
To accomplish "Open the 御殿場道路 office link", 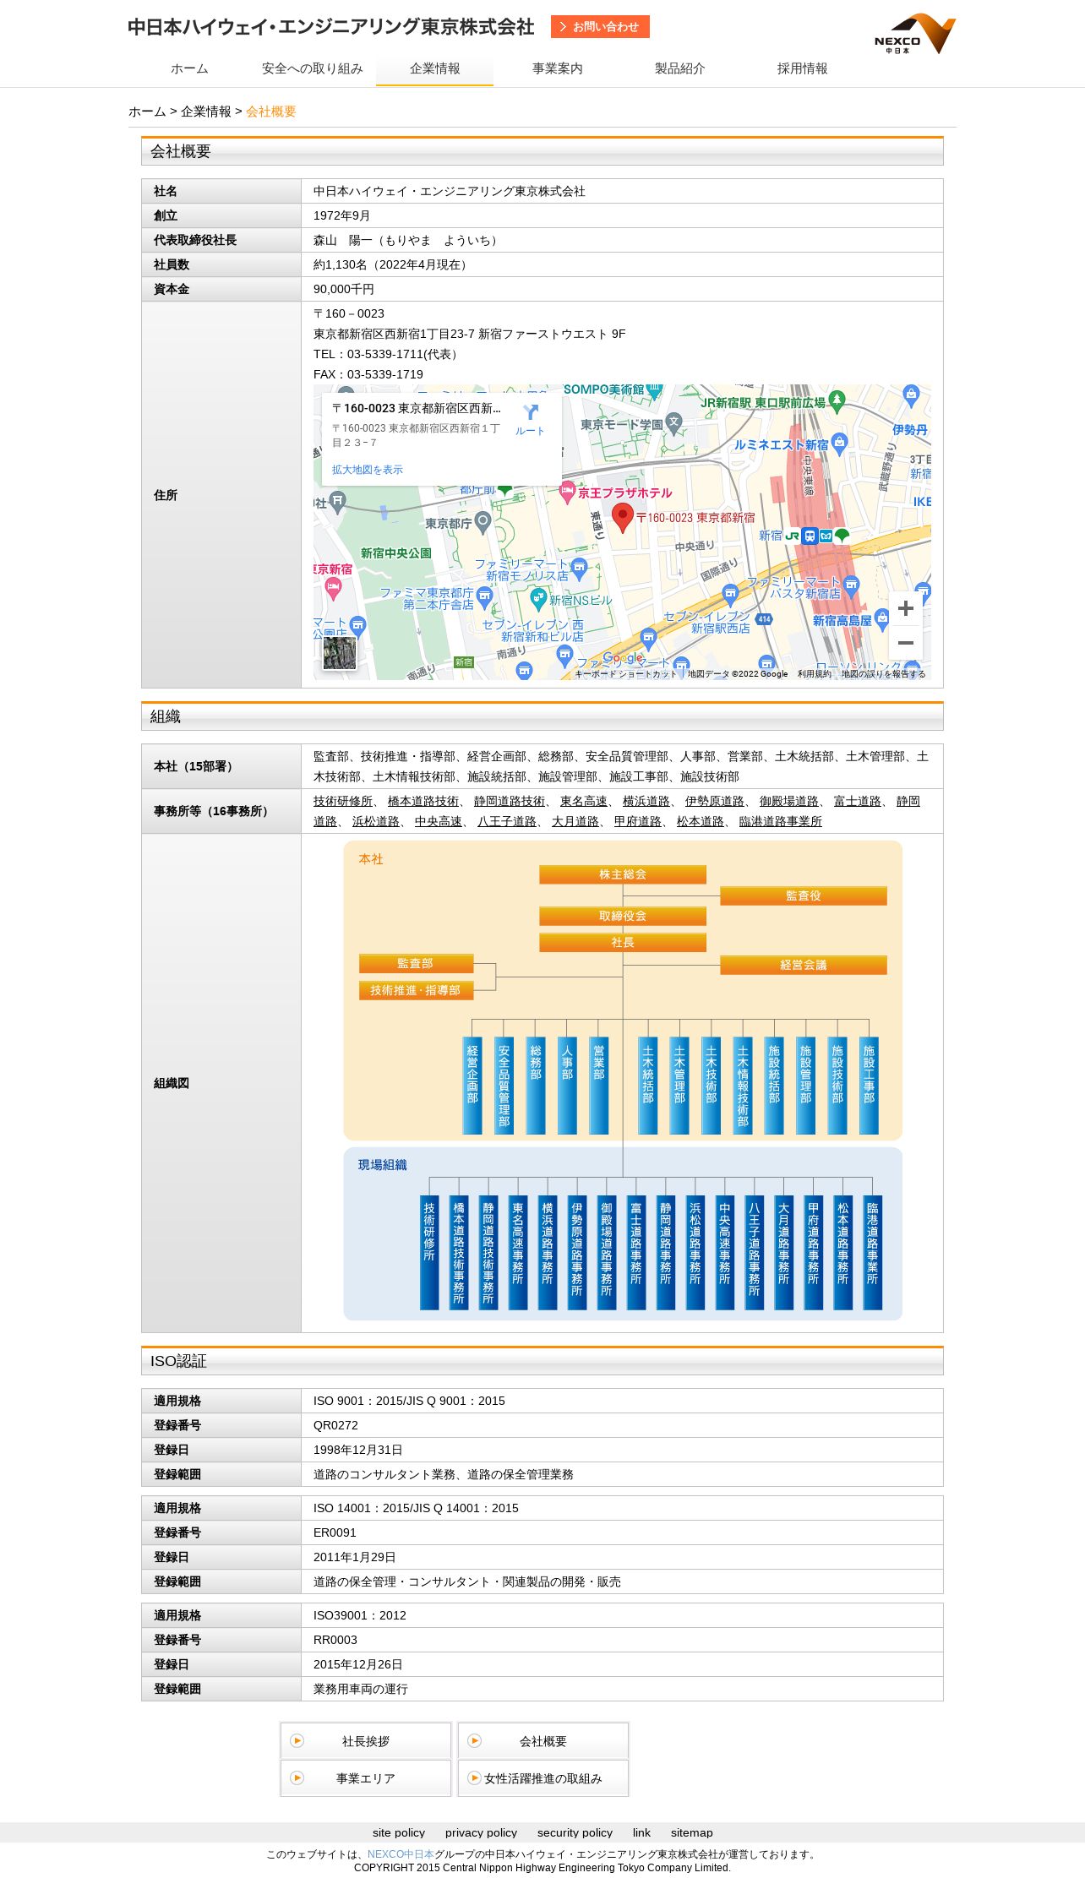I will pyautogui.click(x=789, y=801).
